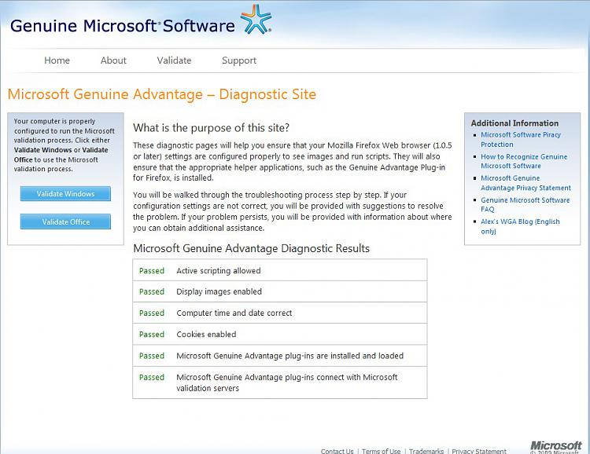
Task: Click the Genuine Microsoft Software header title
Action: [x=122, y=26]
